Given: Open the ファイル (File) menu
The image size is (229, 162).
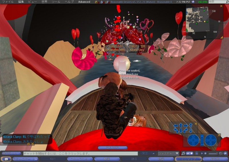Looking at the screenshot, I should pos(8,2).
